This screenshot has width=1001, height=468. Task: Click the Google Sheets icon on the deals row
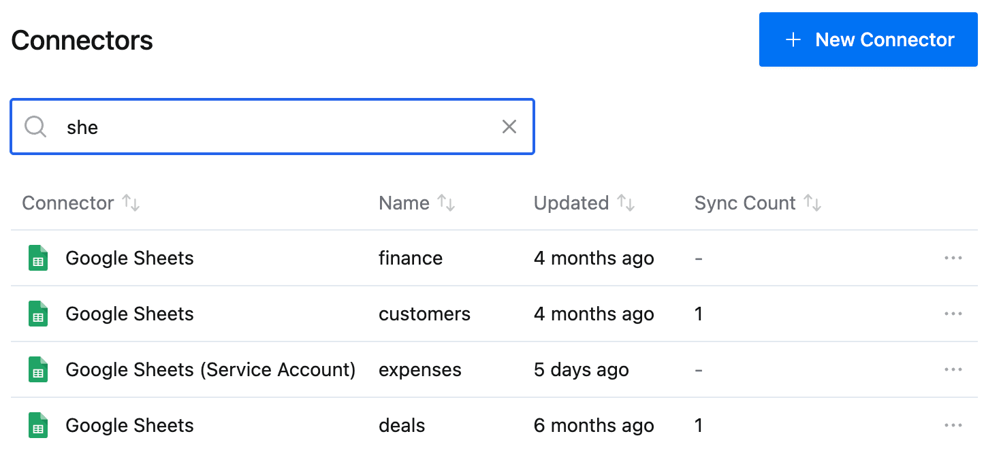coord(38,425)
